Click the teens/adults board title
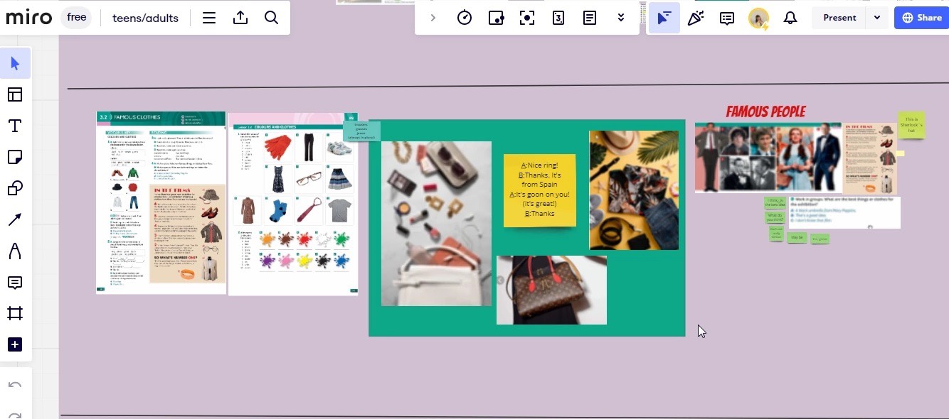Image resolution: width=949 pixels, height=419 pixels. pyautogui.click(x=145, y=18)
